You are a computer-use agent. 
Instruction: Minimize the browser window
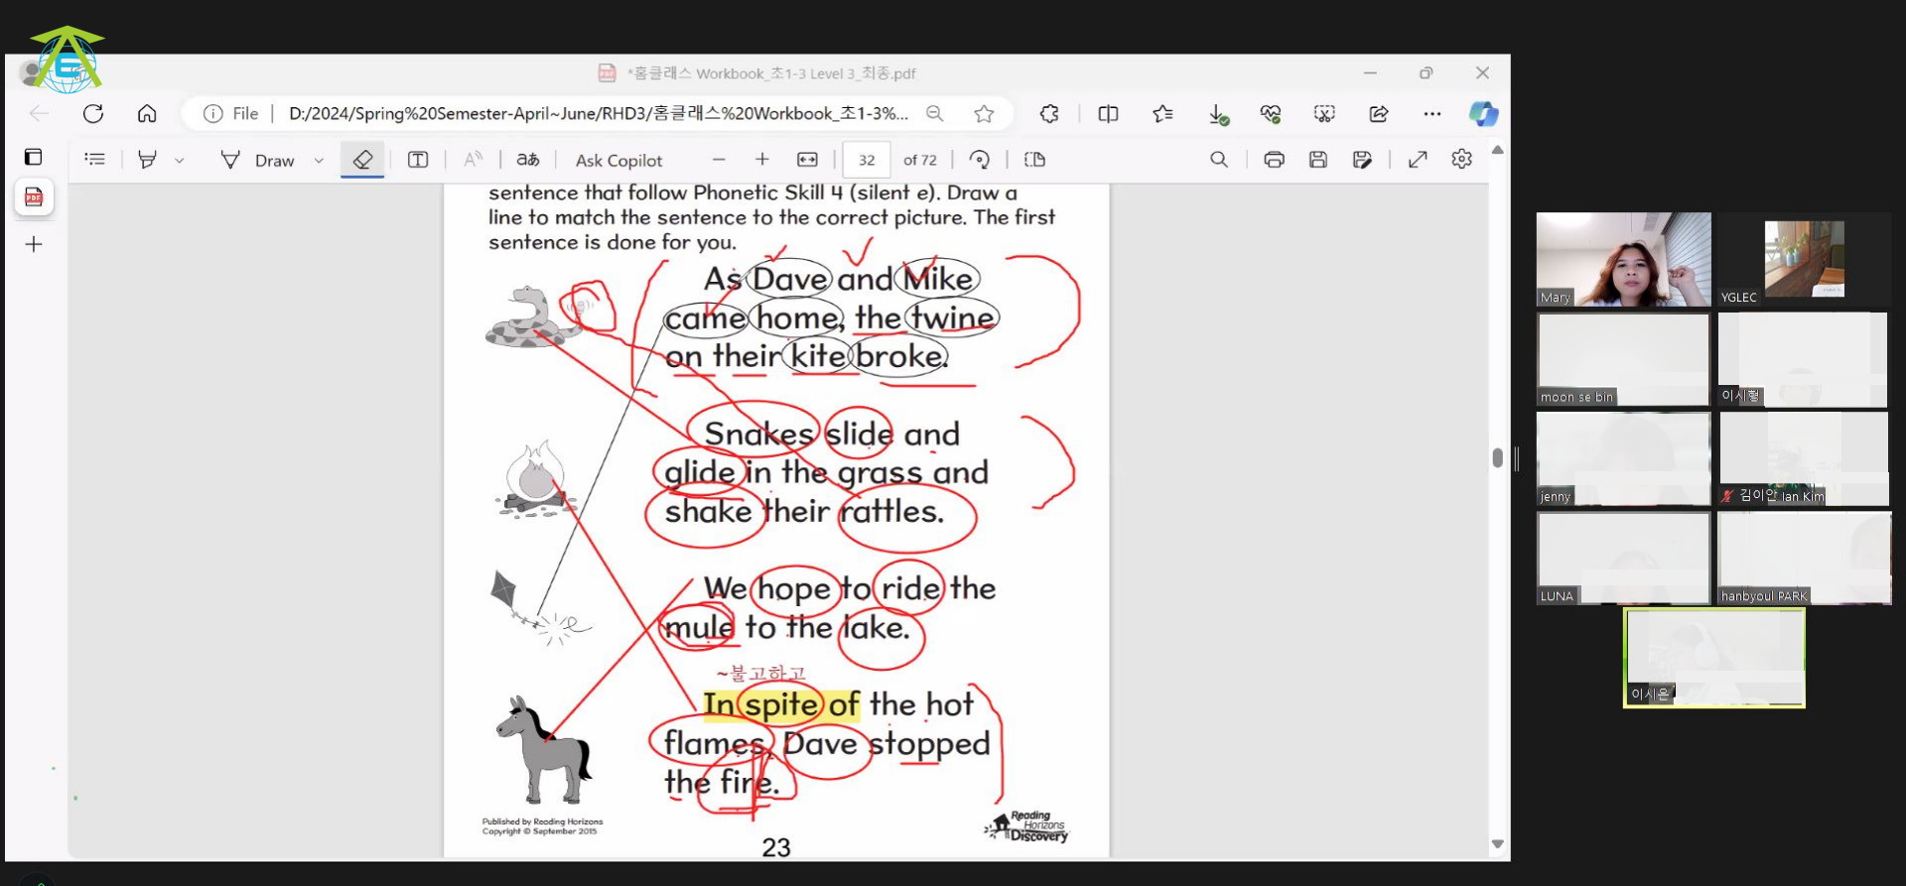(1370, 72)
